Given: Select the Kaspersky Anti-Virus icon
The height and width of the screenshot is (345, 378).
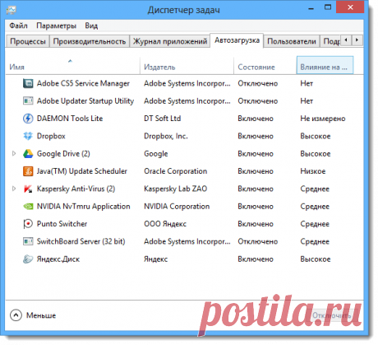Looking at the screenshot, I should (x=28, y=189).
